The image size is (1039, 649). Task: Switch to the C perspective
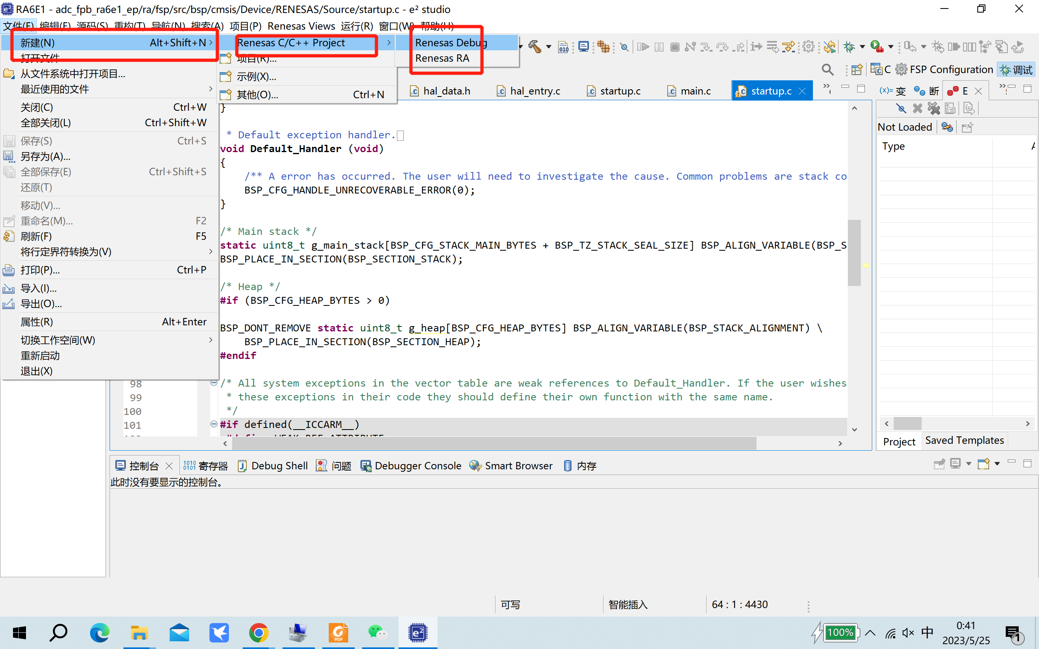click(881, 69)
